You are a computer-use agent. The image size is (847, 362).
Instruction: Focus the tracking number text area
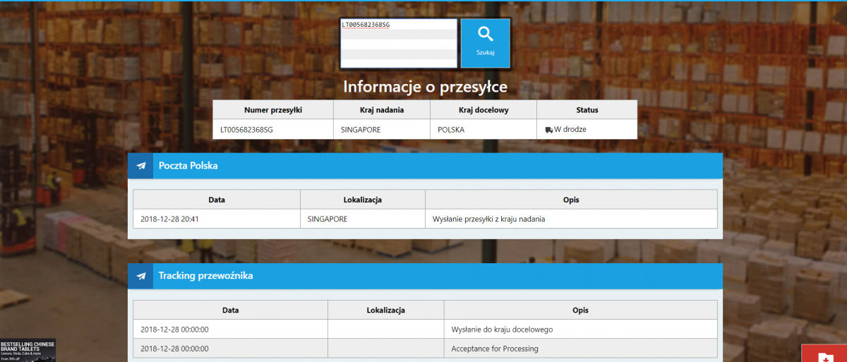pos(399,43)
